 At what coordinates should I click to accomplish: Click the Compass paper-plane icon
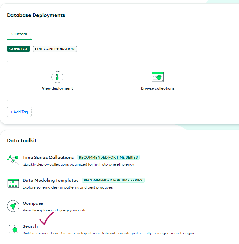pyautogui.click(x=13, y=206)
